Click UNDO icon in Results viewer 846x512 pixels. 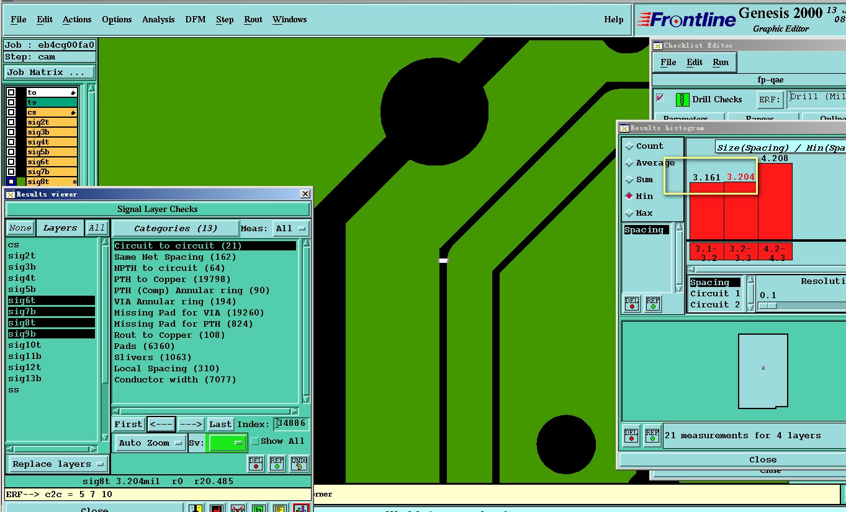pos(299,464)
